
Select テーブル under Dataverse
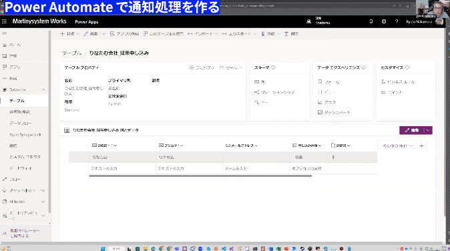[x=17, y=101]
